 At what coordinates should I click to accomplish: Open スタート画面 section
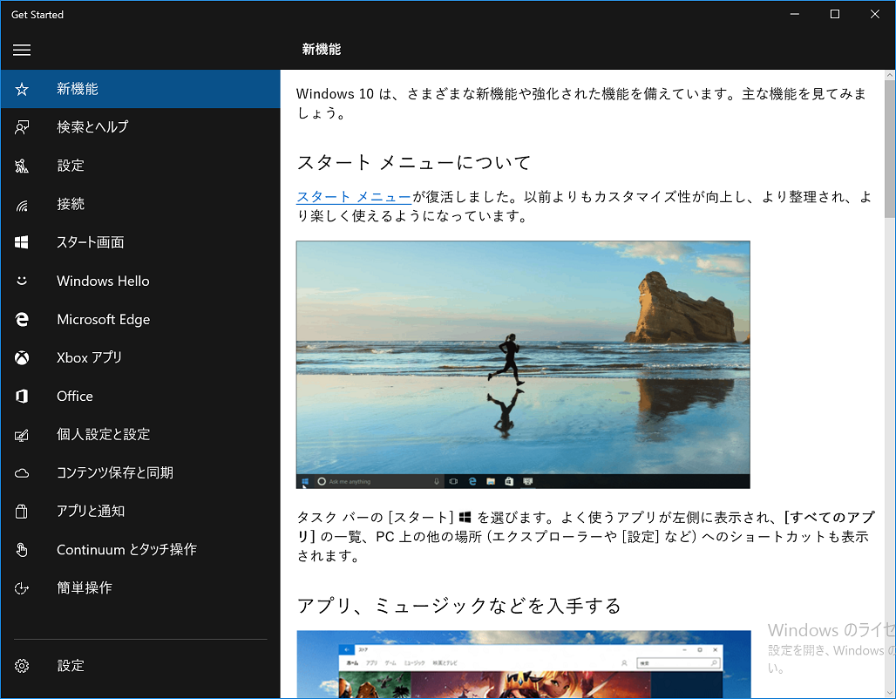[140, 242]
